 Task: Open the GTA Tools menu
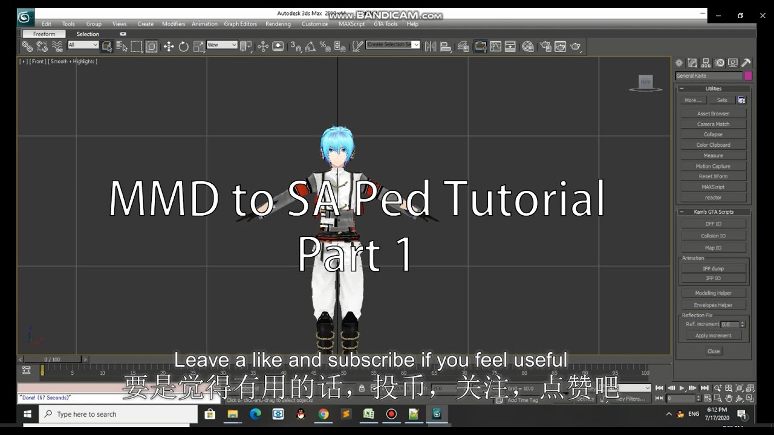pos(386,24)
